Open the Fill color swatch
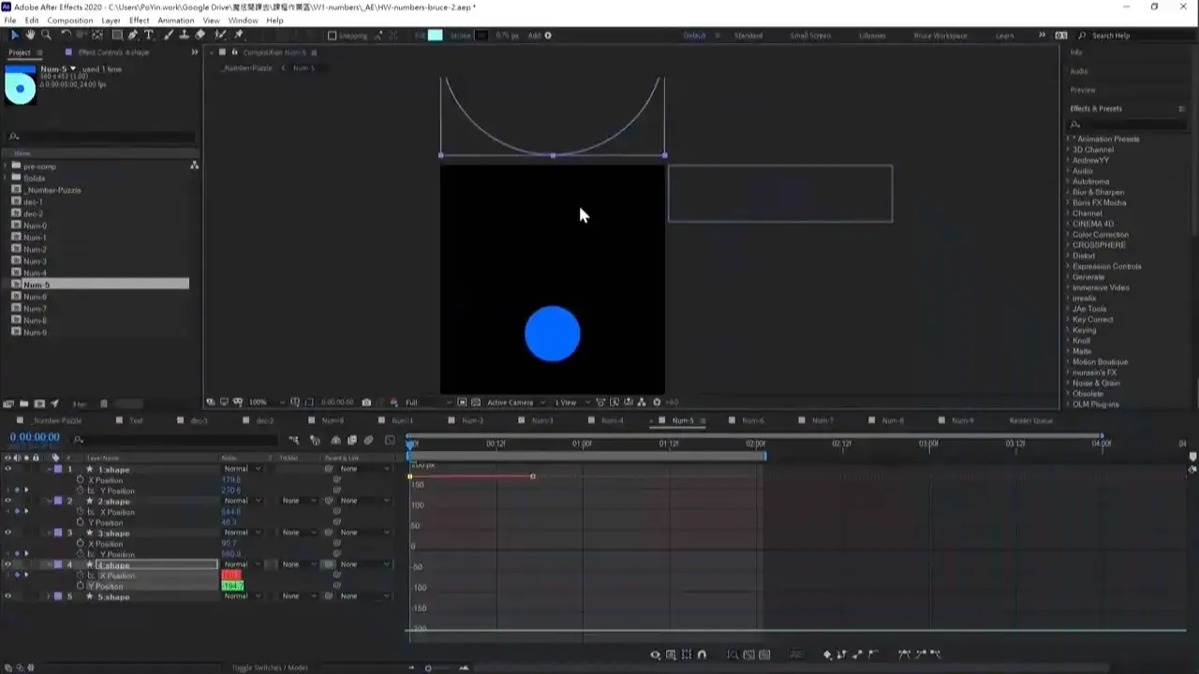Screen dimensions: 1199x674 coord(436,36)
